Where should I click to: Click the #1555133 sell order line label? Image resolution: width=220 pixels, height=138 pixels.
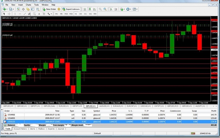(7, 35)
